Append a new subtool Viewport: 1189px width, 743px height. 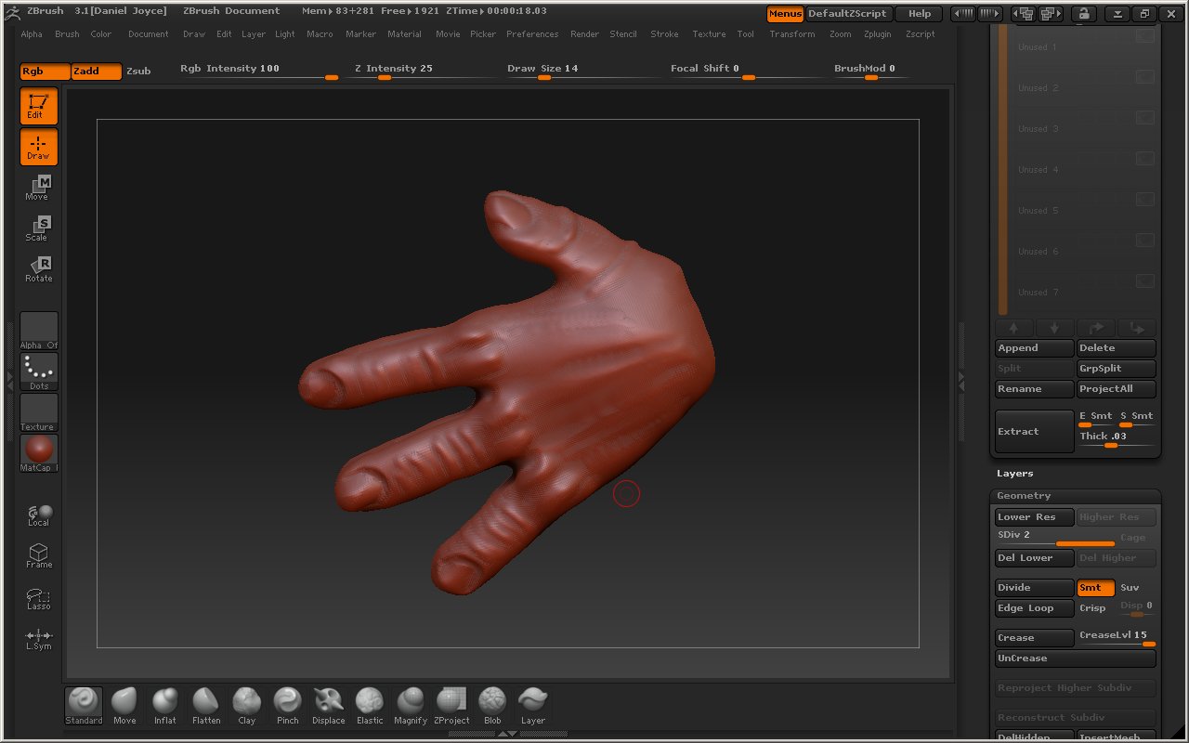[x=1034, y=347]
